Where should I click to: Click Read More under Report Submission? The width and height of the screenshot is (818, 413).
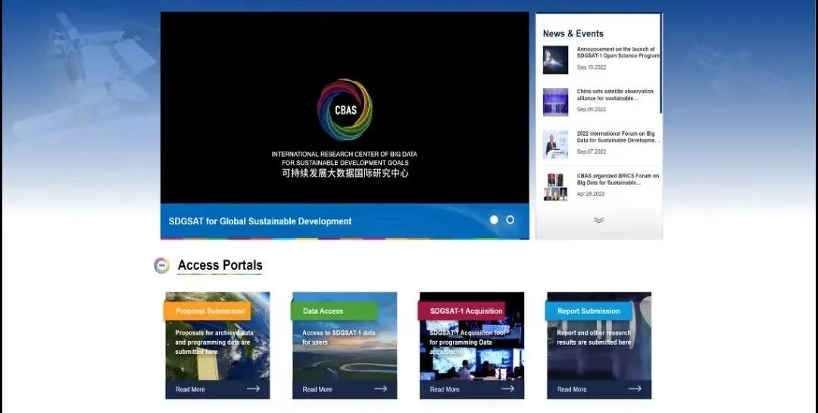(572, 390)
